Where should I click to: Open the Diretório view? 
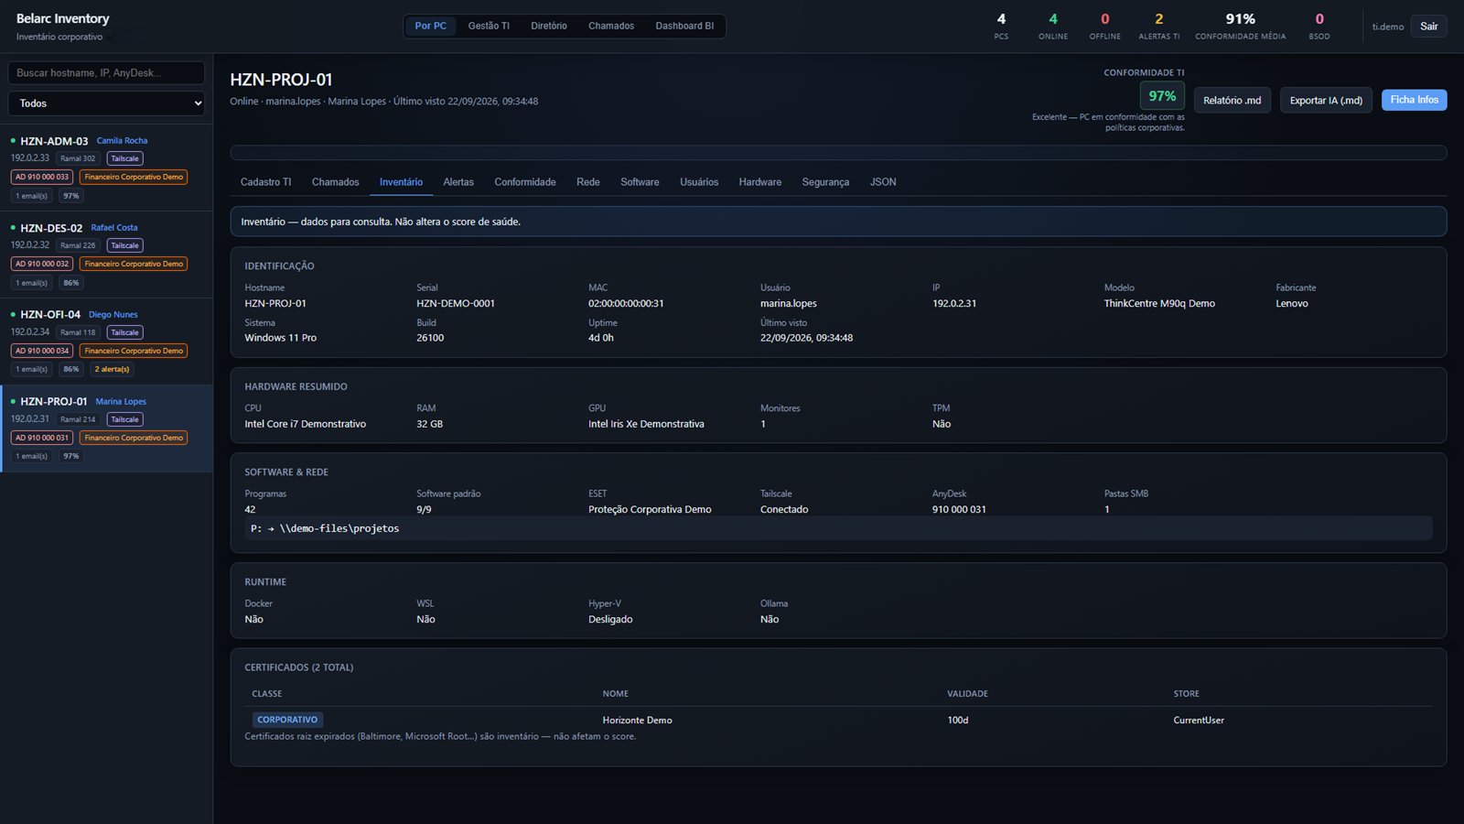pyautogui.click(x=549, y=26)
